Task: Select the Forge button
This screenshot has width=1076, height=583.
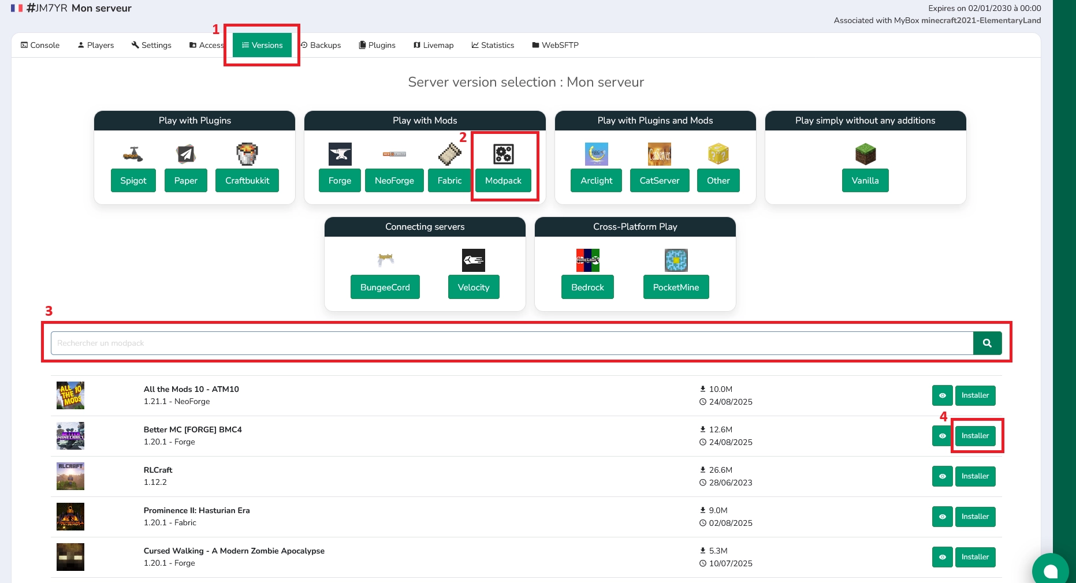Action: click(x=340, y=181)
